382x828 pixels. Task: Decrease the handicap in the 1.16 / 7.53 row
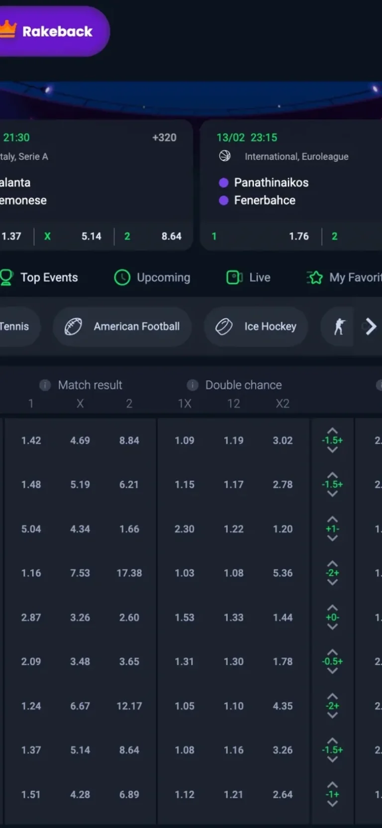point(332,583)
